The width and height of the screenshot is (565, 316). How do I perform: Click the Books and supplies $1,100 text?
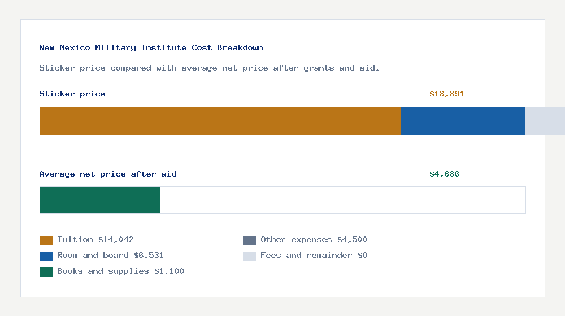pos(120,271)
